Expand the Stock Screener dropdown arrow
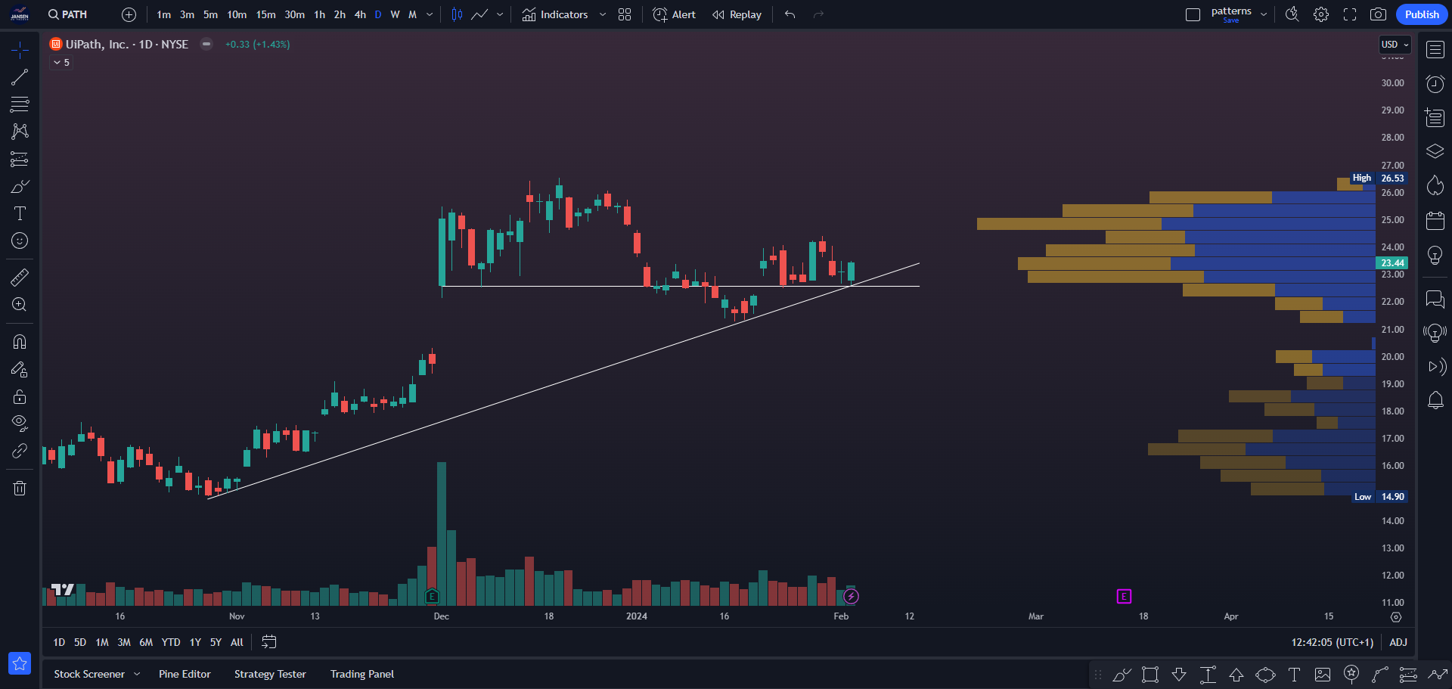Image resolution: width=1452 pixels, height=689 pixels. pos(137,674)
